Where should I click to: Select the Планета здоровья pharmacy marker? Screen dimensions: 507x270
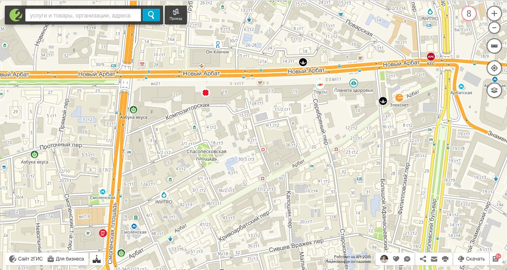353,83
